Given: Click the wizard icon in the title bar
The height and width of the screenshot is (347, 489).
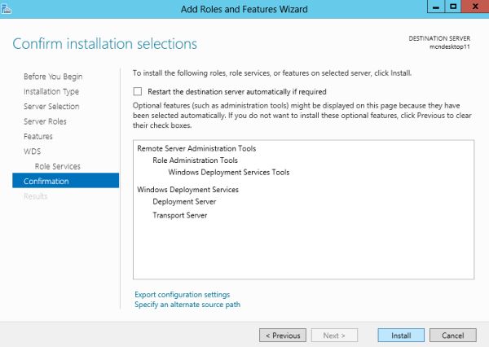Looking at the screenshot, I should [8, 8].
